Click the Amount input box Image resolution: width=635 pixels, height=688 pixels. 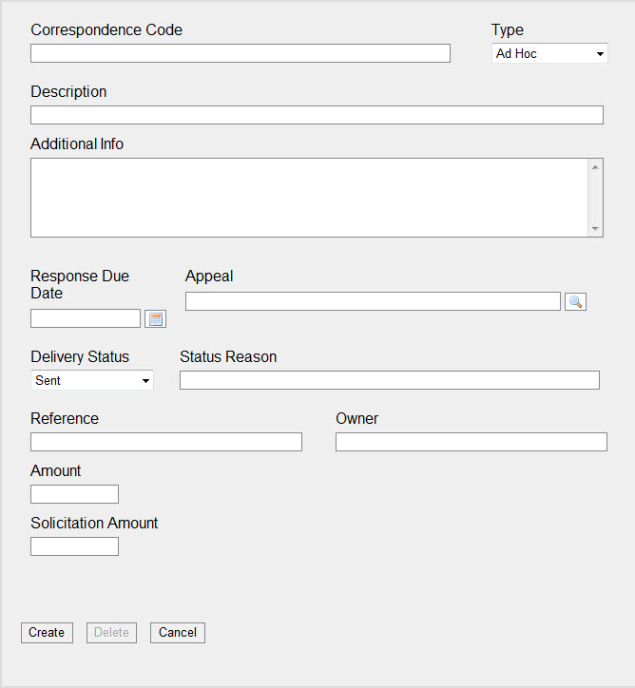pyautogui.click(x=74, y=494)
